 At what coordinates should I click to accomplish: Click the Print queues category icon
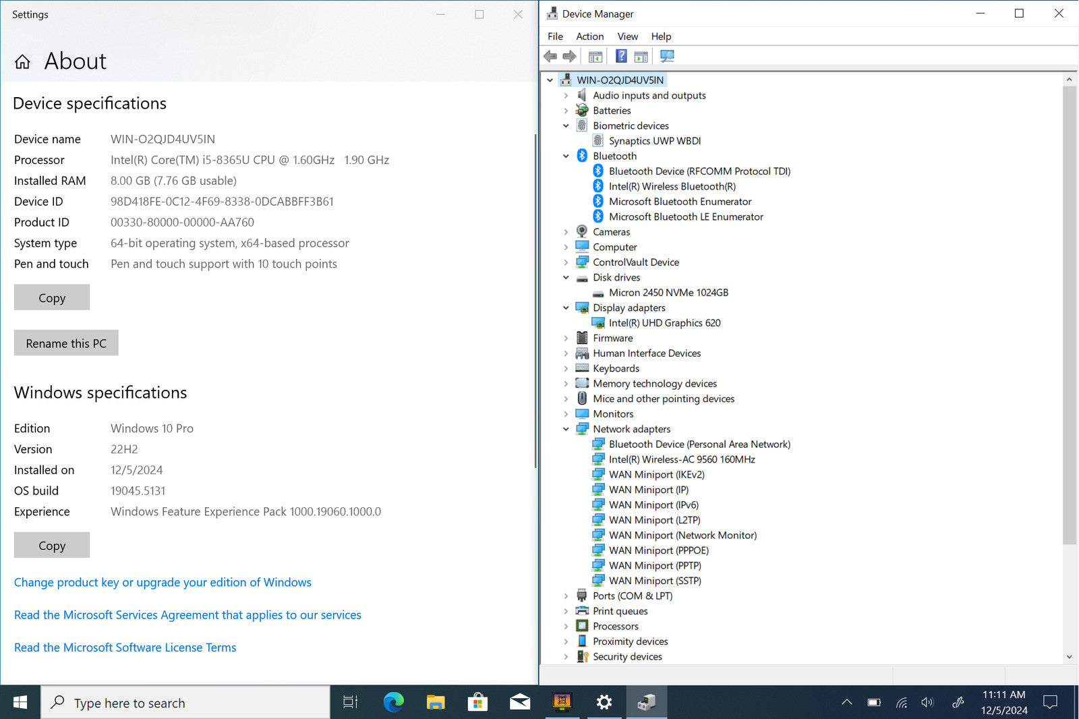(x=582, y=611)
